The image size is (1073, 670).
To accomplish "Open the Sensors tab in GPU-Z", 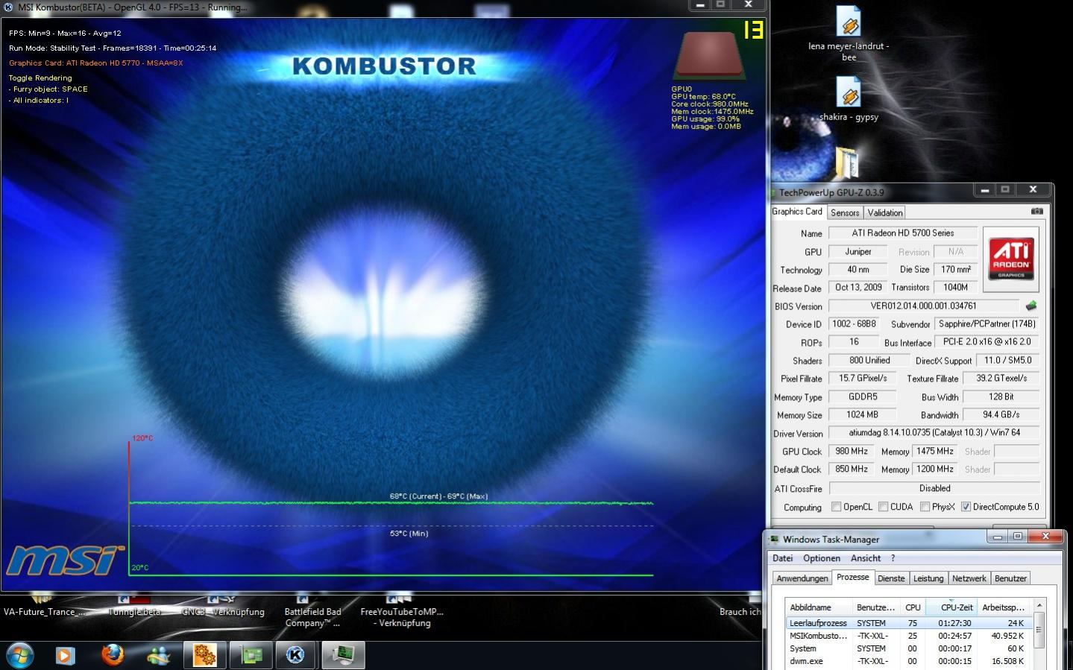I will [x=845, y=212].
